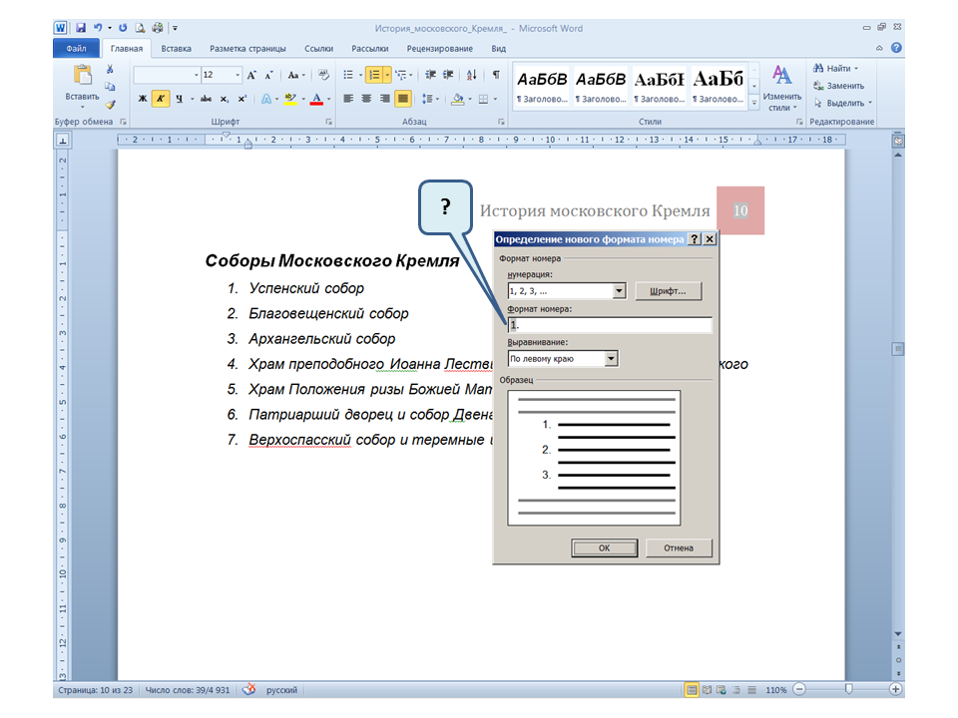Switch to the Вставка tab
958x718 pixels.
pyautogui.click(x=176, y=48)
